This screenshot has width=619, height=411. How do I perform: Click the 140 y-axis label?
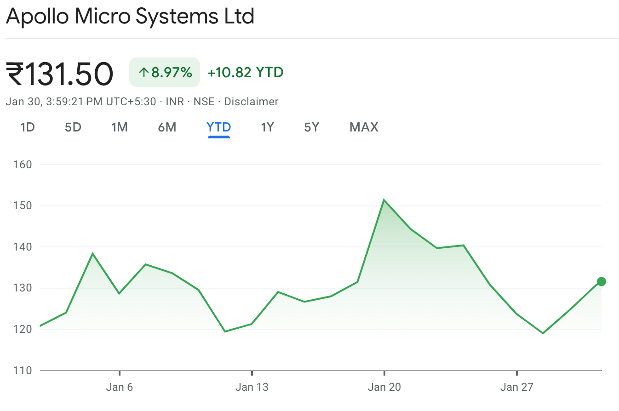click(23, 247)
